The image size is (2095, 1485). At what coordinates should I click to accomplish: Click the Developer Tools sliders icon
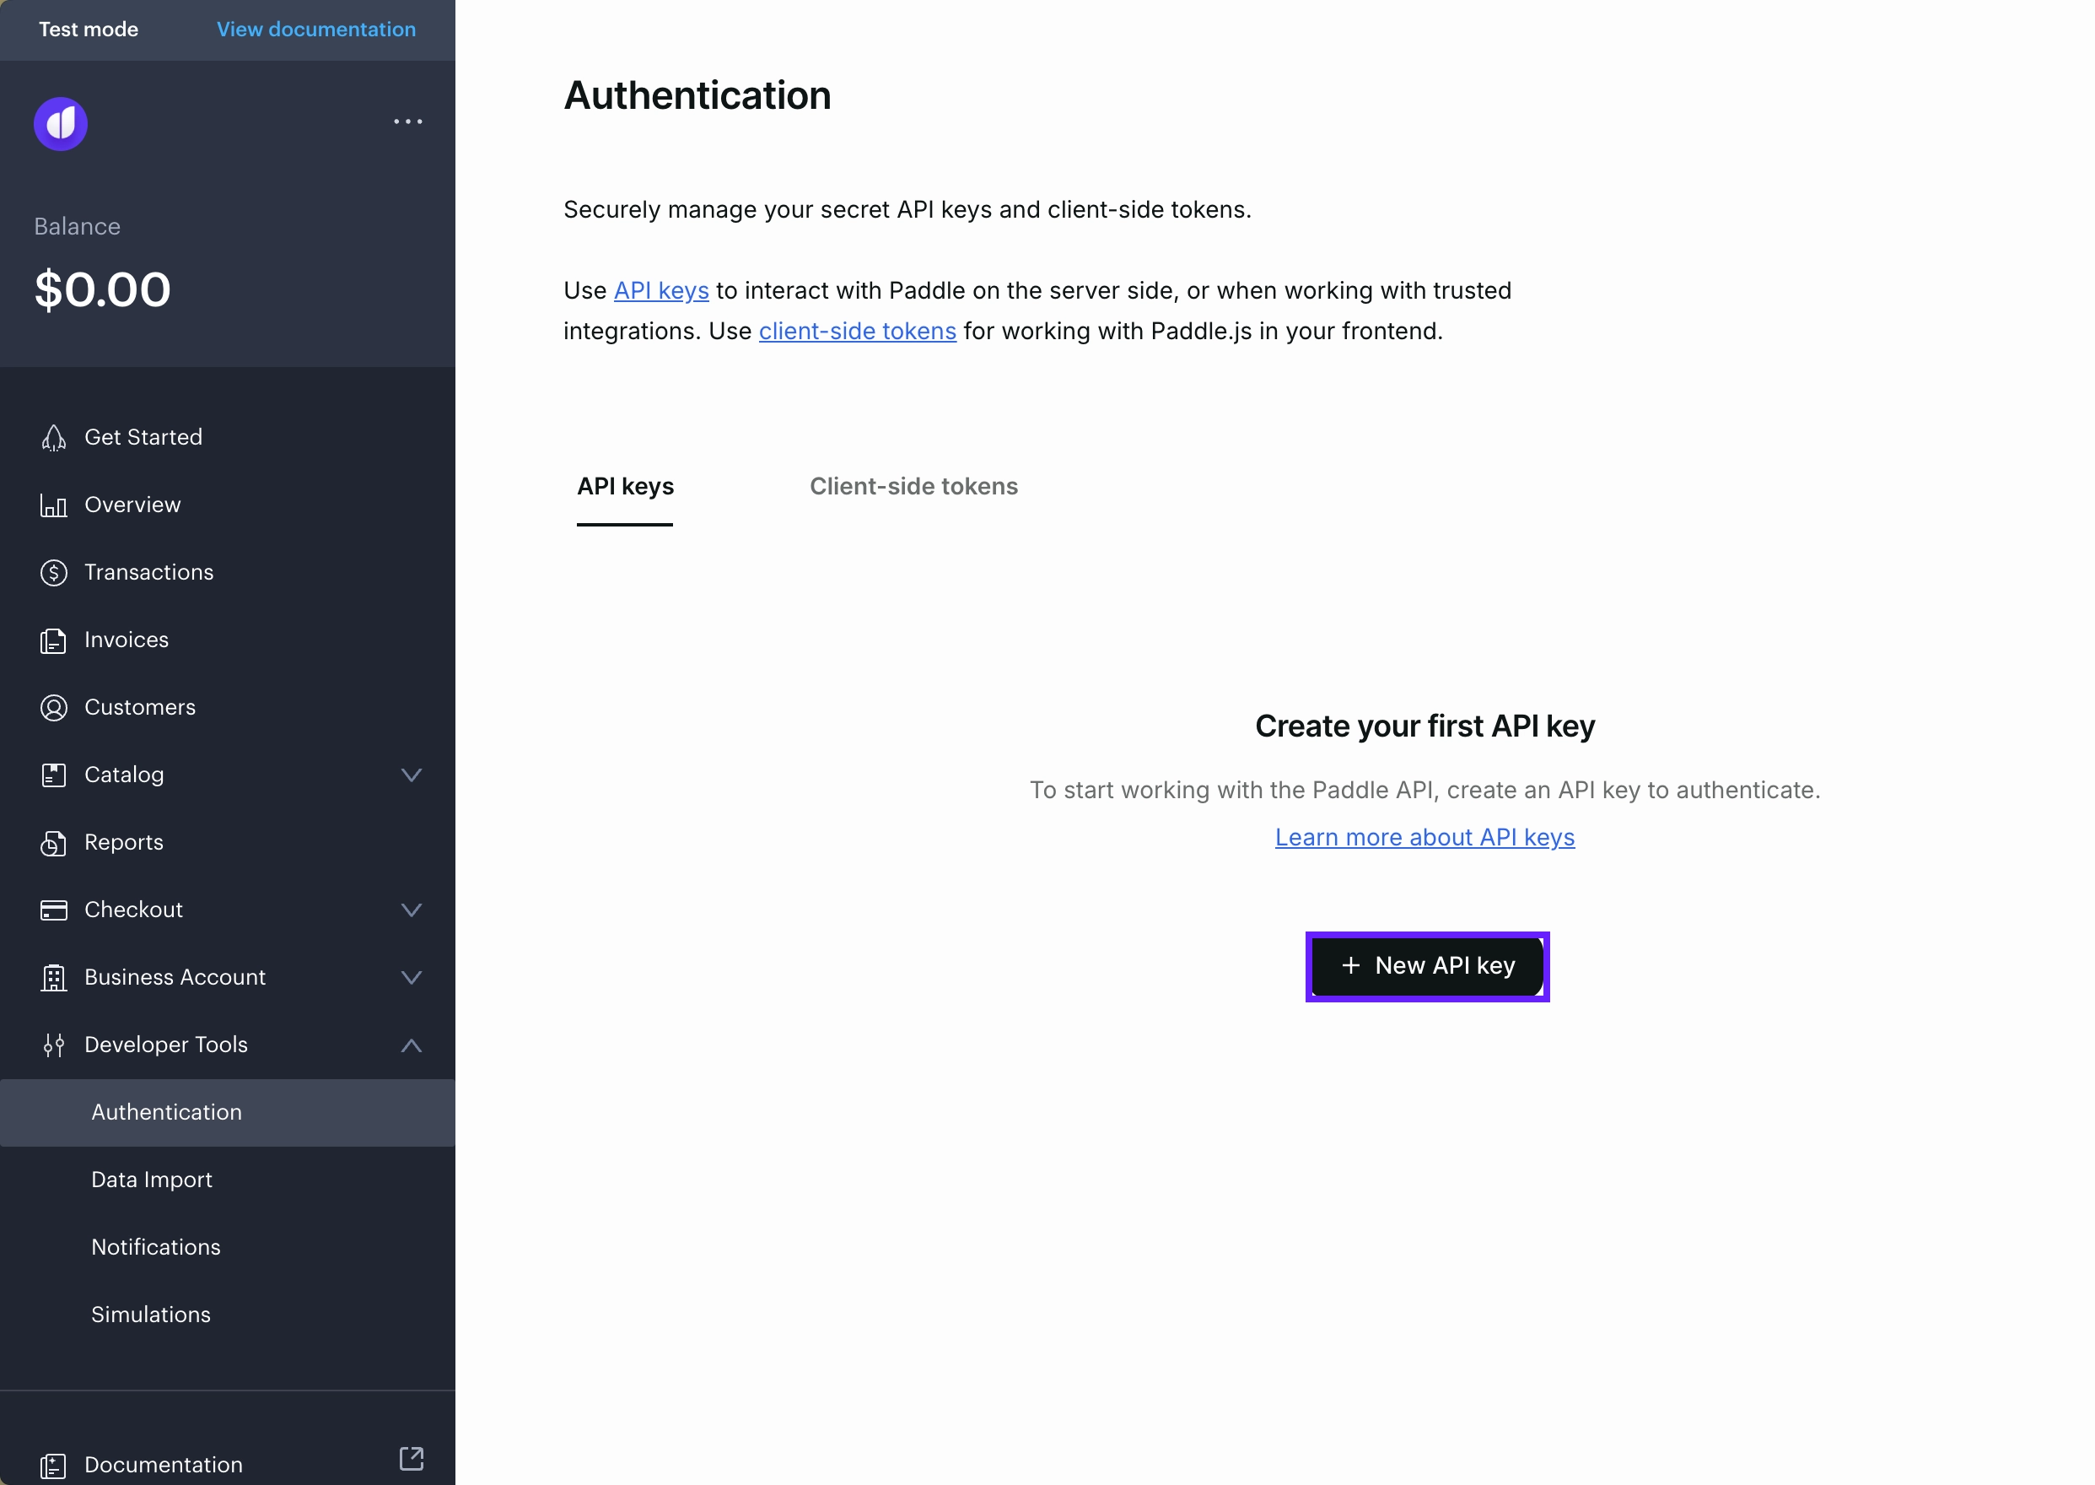[53, 1045]
